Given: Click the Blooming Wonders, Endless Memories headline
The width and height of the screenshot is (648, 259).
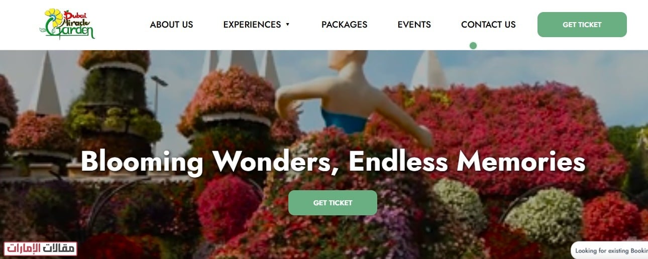Looking at the screenshot, I should pos(333,161).
